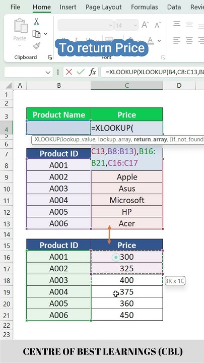Switch to the Insert ribbon tab

[x=68, y=7]
